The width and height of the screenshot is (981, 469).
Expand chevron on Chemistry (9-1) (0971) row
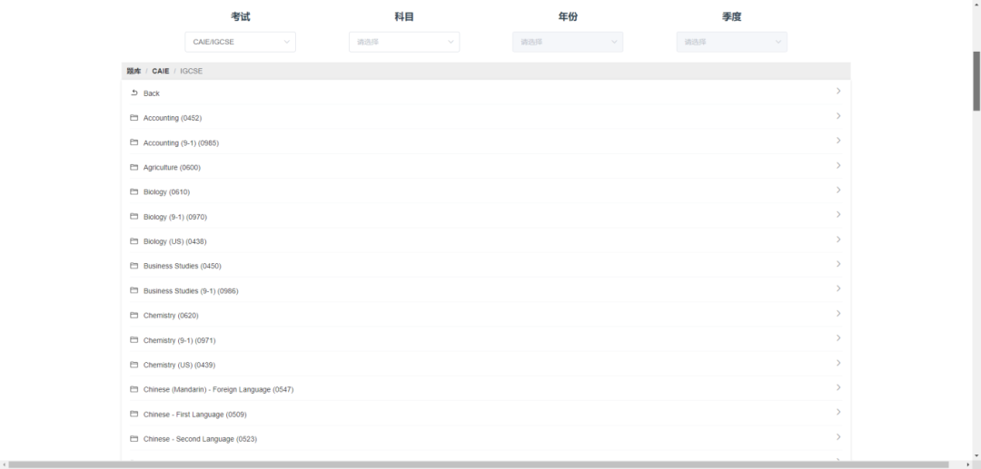click(838, 339)
